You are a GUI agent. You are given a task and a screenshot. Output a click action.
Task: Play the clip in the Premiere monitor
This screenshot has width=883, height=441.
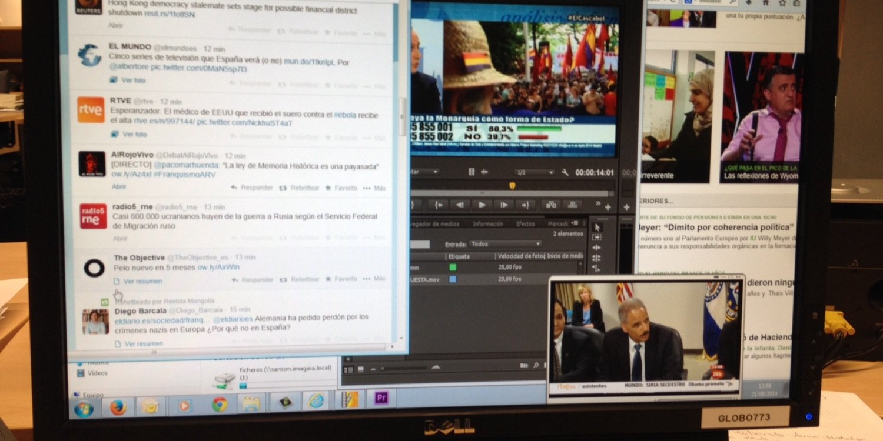point(482,205)
